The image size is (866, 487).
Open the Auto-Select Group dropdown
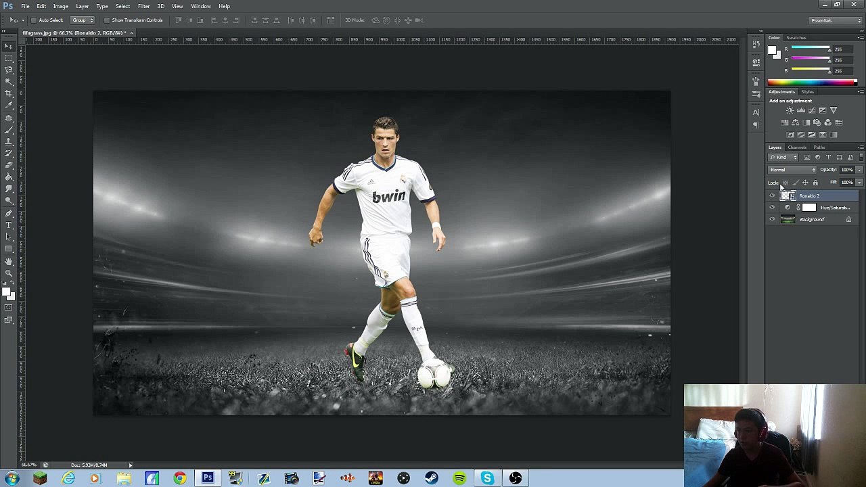83,20
